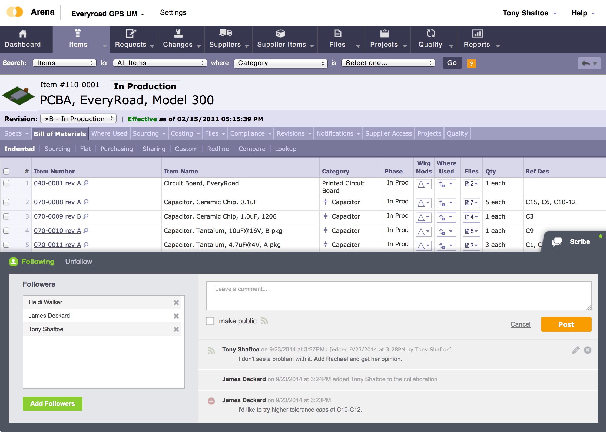Image resolution: width=606 pixels, height=432 pixels.
Task: Click the orange help question mark icon
Action: click(x=472, y=63)
